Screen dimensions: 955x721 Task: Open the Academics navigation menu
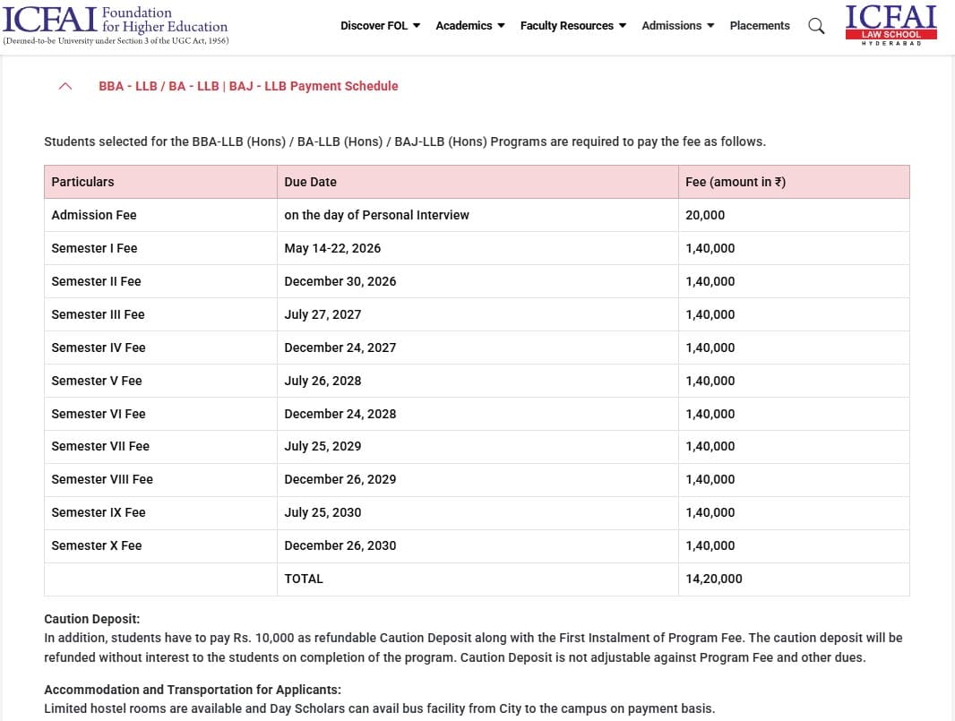(x=469, y=26)
